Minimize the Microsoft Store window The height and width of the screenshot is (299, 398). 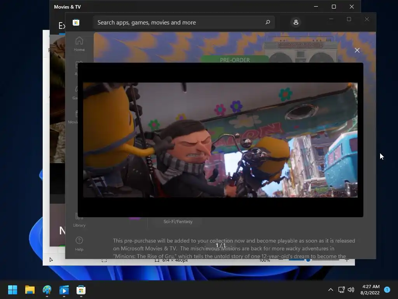pyautogui.click(x=331, y=19)
